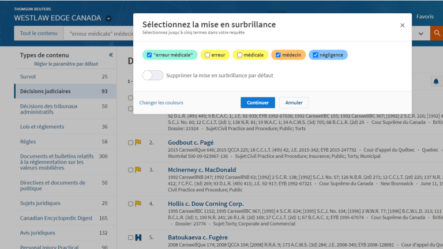Click Régler le paramètre par défaut link
443x249 pixels.
point(66,64)
